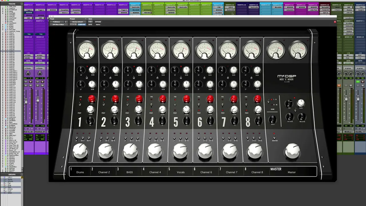
Task: Click the channel 8 VU meter
Action: (252, 50)
